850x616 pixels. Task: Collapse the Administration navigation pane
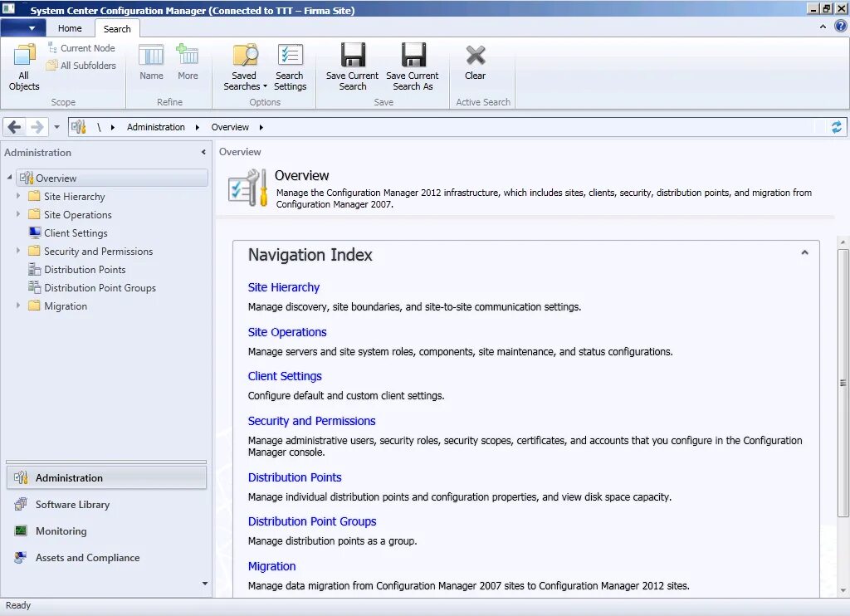(x=203, y=153)
